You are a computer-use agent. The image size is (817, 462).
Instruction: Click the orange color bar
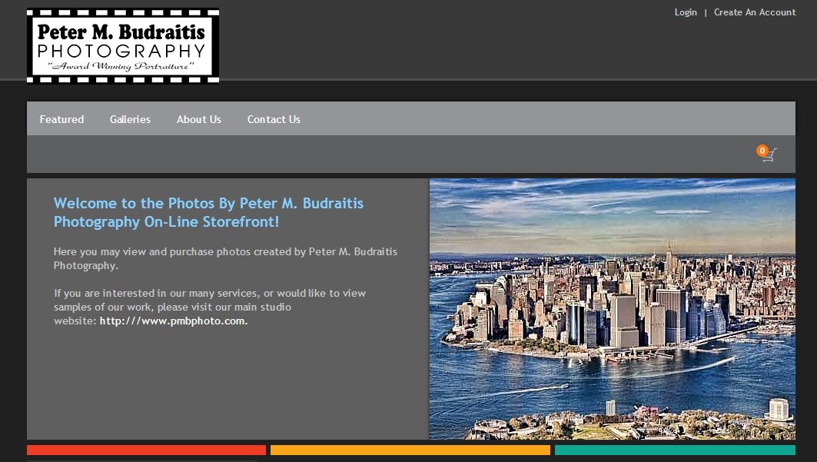coord(410,450)
